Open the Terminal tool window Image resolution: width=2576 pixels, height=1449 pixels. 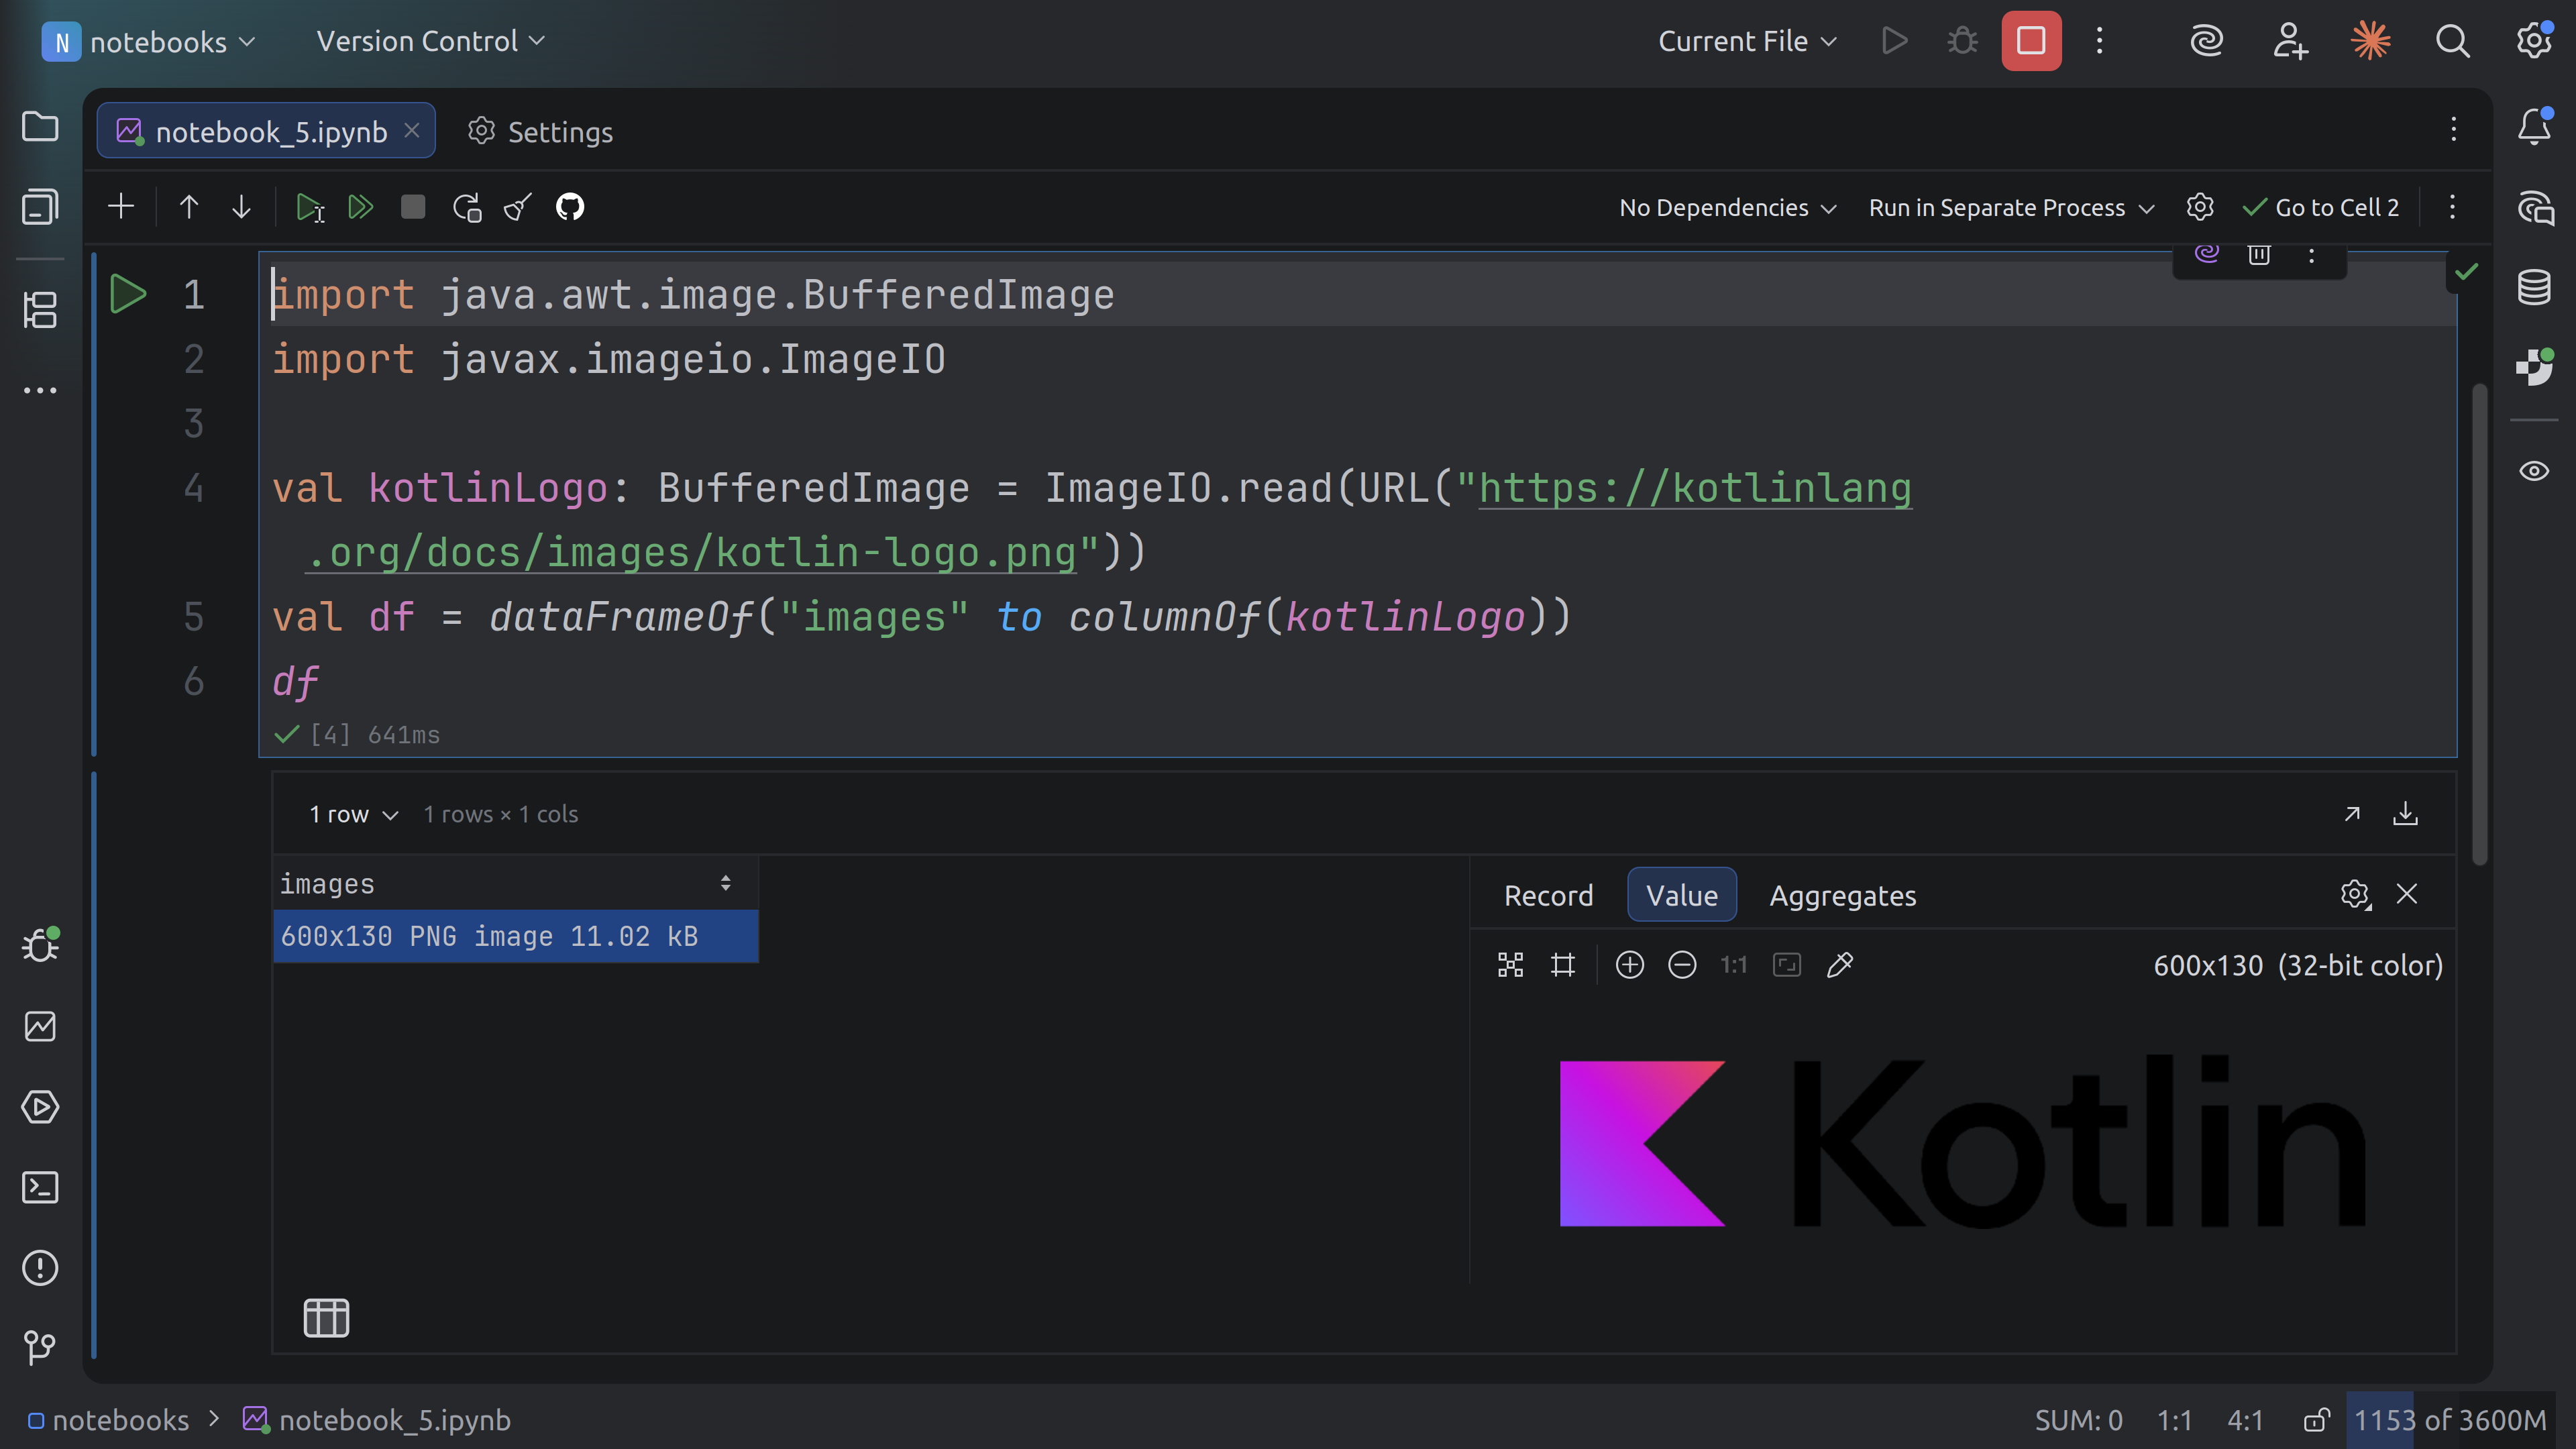(40, 1187)
